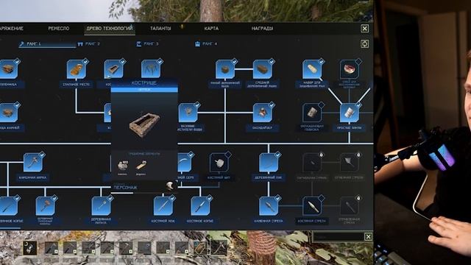Select the locked Костяной щит node
This screenshot has height=265, width=471.
click(x=219, y=162)
